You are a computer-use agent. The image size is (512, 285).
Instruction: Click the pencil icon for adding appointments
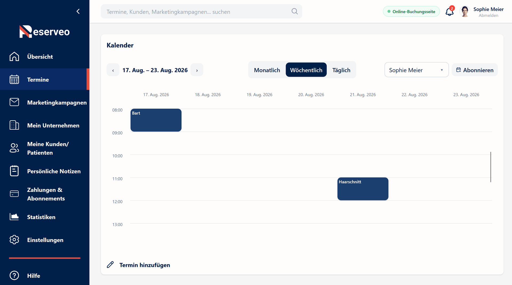point(110,265)
